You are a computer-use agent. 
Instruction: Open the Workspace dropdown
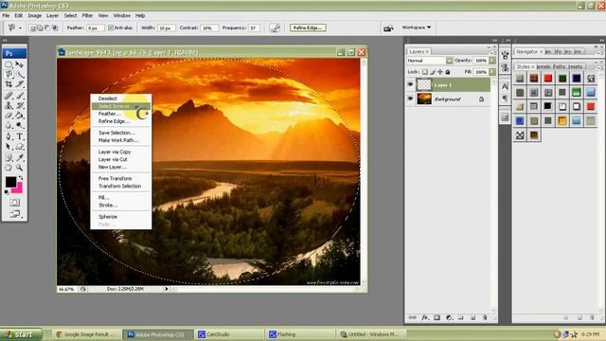(x=417, y=27)
